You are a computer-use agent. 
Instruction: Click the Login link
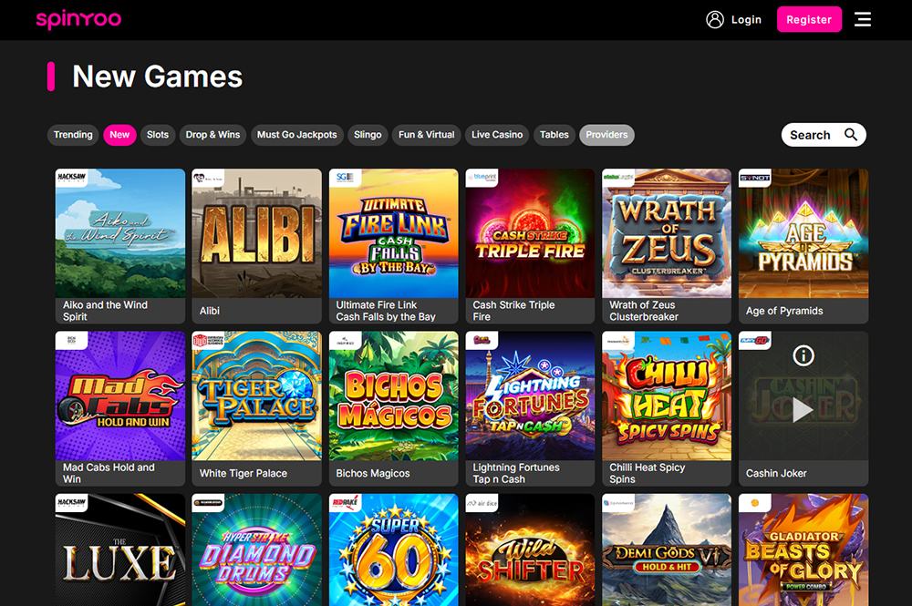tap(746, 19)
